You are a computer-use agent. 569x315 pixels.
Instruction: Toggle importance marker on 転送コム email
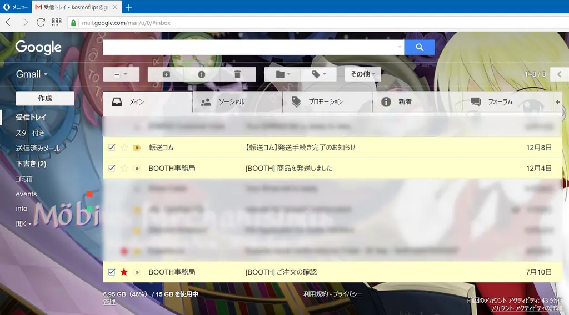coord(137,148)
